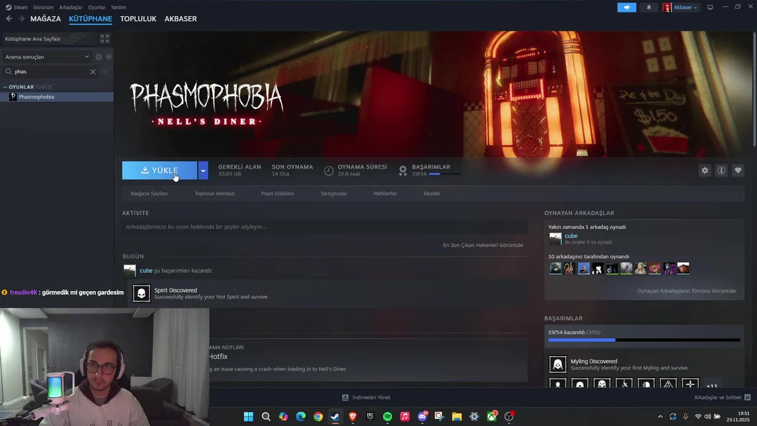The height and width of the screenshot is (426, 757).
Task: Open the Görünüm menu
Action: pyautogui.click(x=43, y=7)
